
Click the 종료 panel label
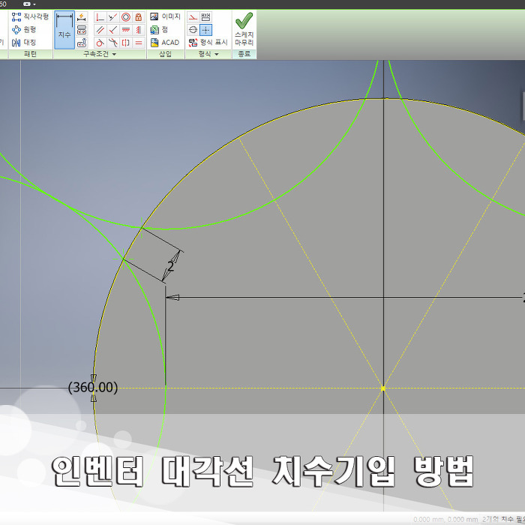coord(244,54)
